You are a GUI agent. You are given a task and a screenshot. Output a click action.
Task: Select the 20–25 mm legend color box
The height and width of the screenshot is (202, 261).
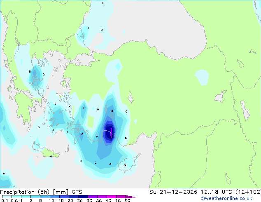click(73, 197)
